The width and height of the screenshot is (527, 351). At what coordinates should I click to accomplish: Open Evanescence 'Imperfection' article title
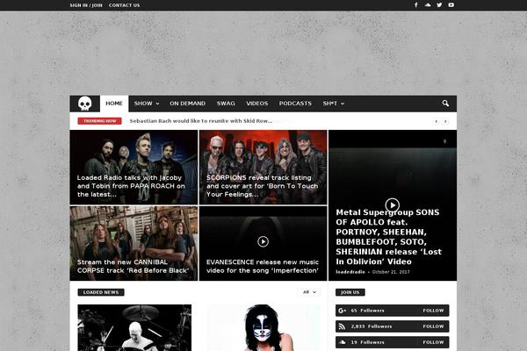tap(263, 267)
